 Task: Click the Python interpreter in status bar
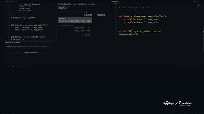click(5, 113)
